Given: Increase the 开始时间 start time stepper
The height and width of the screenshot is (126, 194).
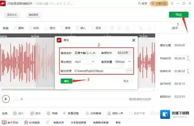Looking at the screenshot, I should click(x=188, y=57).
